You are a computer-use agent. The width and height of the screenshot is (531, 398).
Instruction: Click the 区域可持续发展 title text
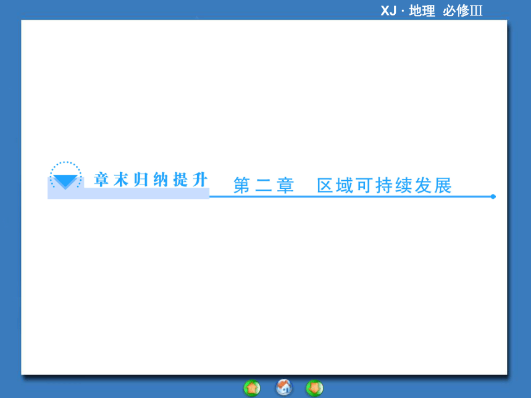[385, 186]
